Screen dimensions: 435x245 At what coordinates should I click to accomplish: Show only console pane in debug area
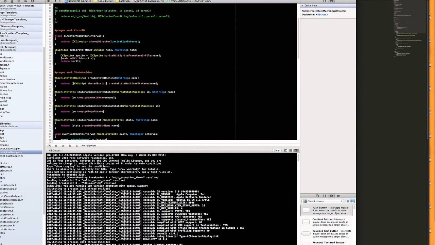pos(296,150)
